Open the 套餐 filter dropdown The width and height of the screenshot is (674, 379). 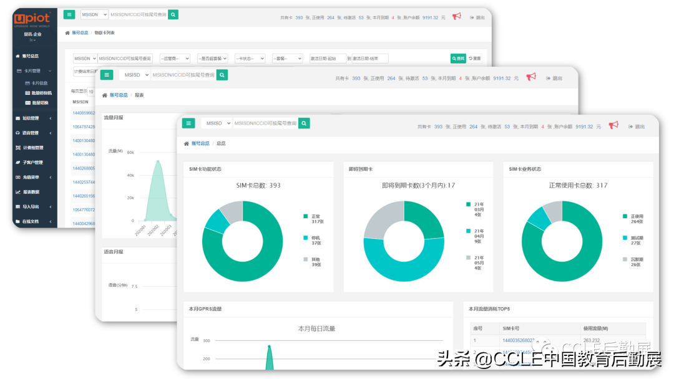pyautogui.click(x=287, y=59)
